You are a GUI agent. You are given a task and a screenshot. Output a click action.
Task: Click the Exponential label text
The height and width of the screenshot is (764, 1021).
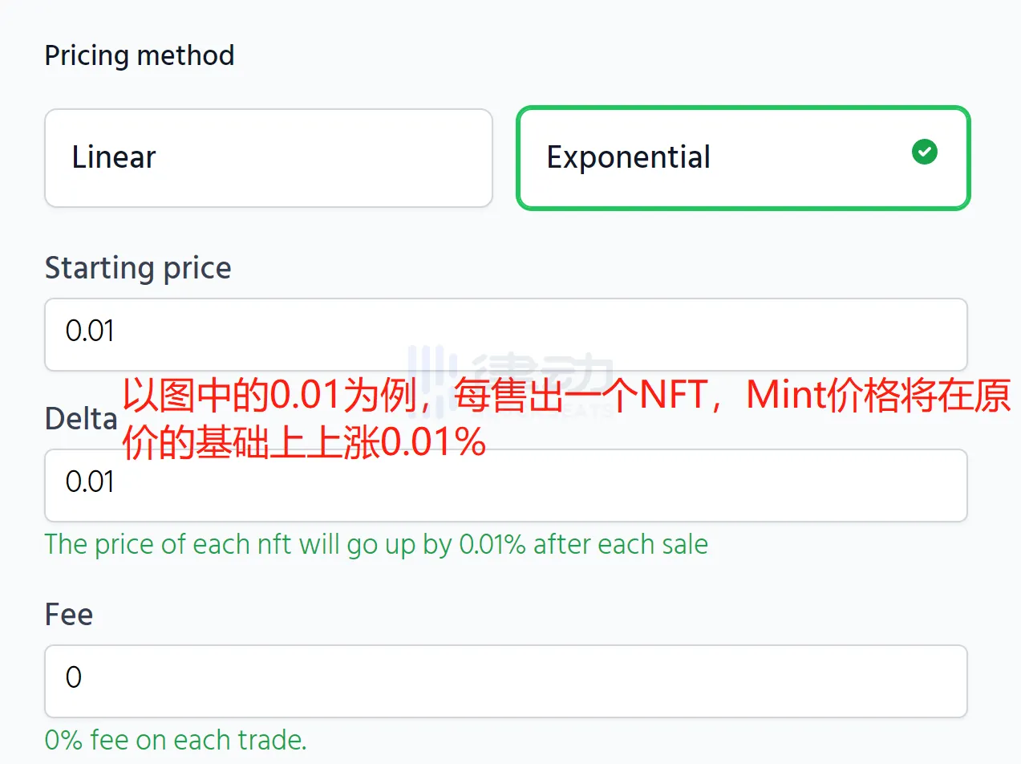pos(628,157)
